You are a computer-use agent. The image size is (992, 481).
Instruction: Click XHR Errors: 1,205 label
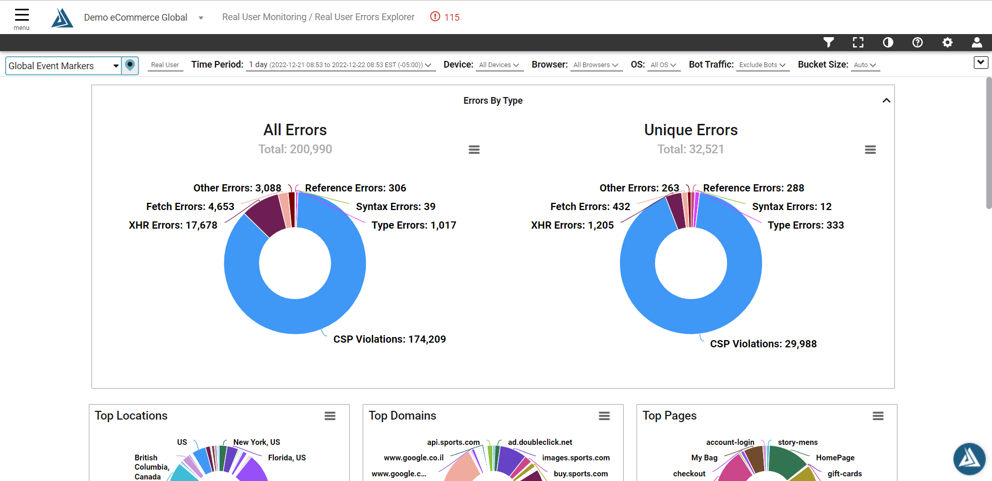[x=572, y=225]
